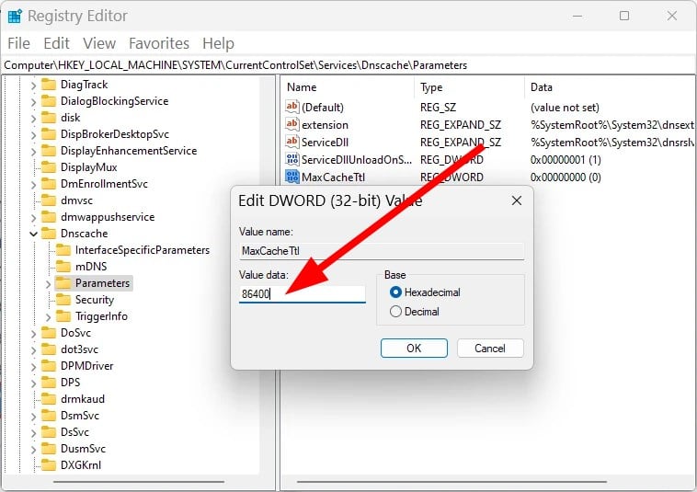Select the DisplayEnhancementService folder icon

[x=49, y=151]
